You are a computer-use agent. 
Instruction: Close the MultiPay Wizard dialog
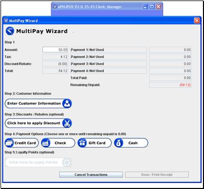click(x=197, y=20)
